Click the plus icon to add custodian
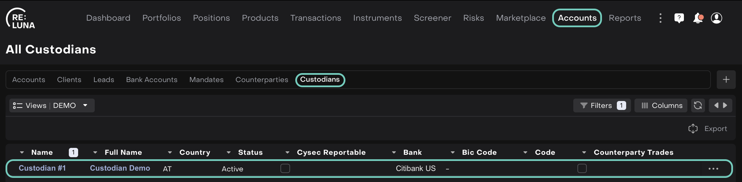This screenshot has height=182, width=742. tap(726, 80)
